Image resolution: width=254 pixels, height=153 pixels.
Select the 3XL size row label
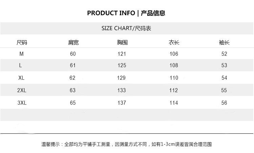tap(22, 103)
